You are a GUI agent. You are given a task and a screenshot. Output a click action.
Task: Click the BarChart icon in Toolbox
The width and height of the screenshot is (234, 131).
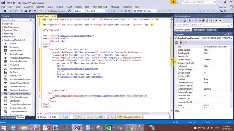click(5, 72)
